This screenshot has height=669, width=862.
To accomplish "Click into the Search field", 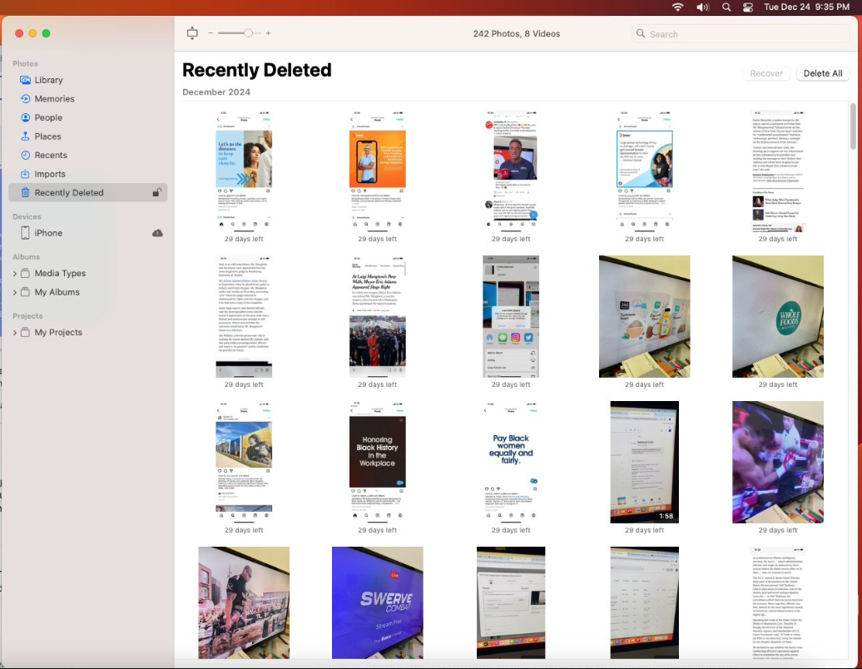I will pos(741,33).
